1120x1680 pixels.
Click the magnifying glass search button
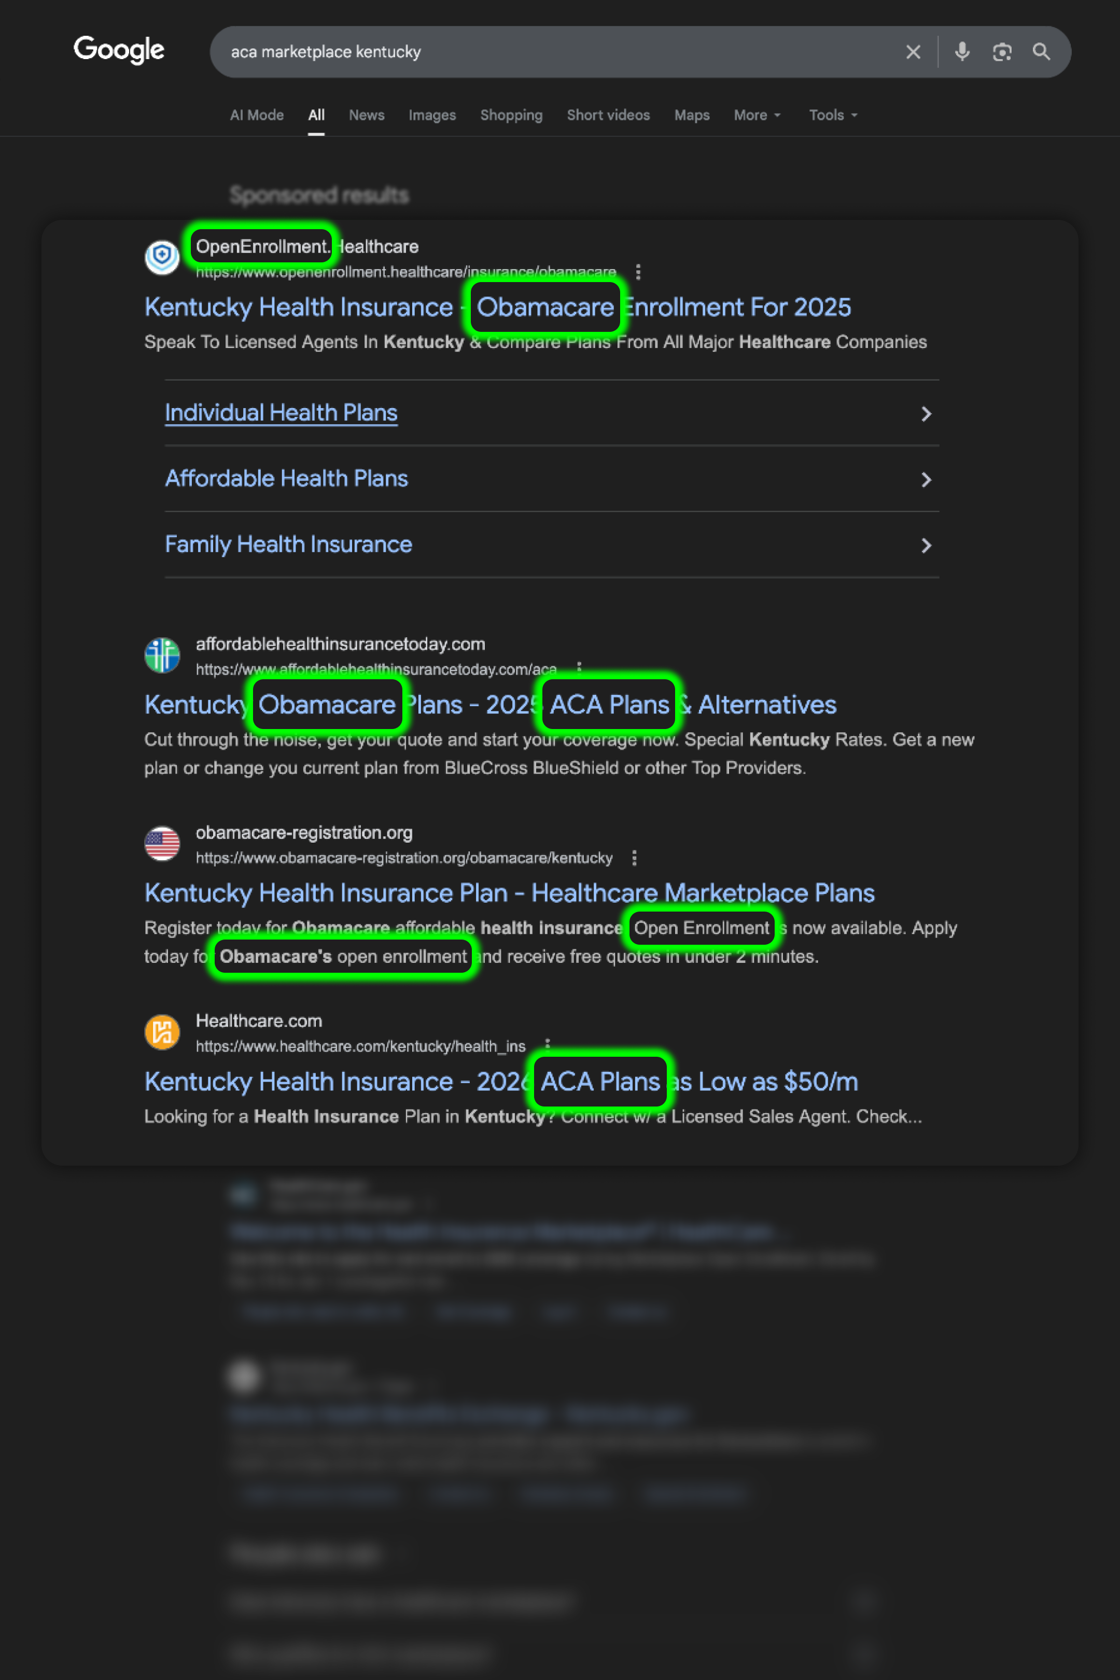pyautogui.click(x=1041, y=52)
